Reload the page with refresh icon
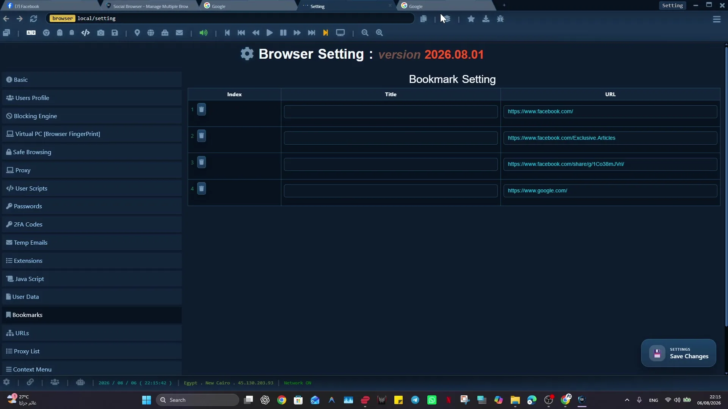728x409 pixels. (33, 19)
